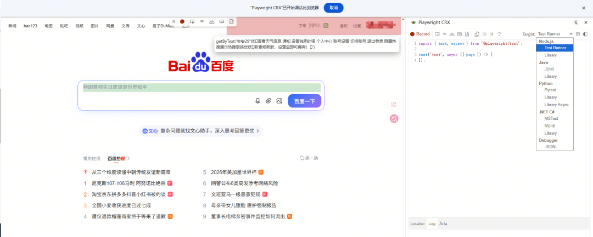Click eye assert visibility icon on floating overlay
This screenshot has height=237, width=593.
point(202,22)
